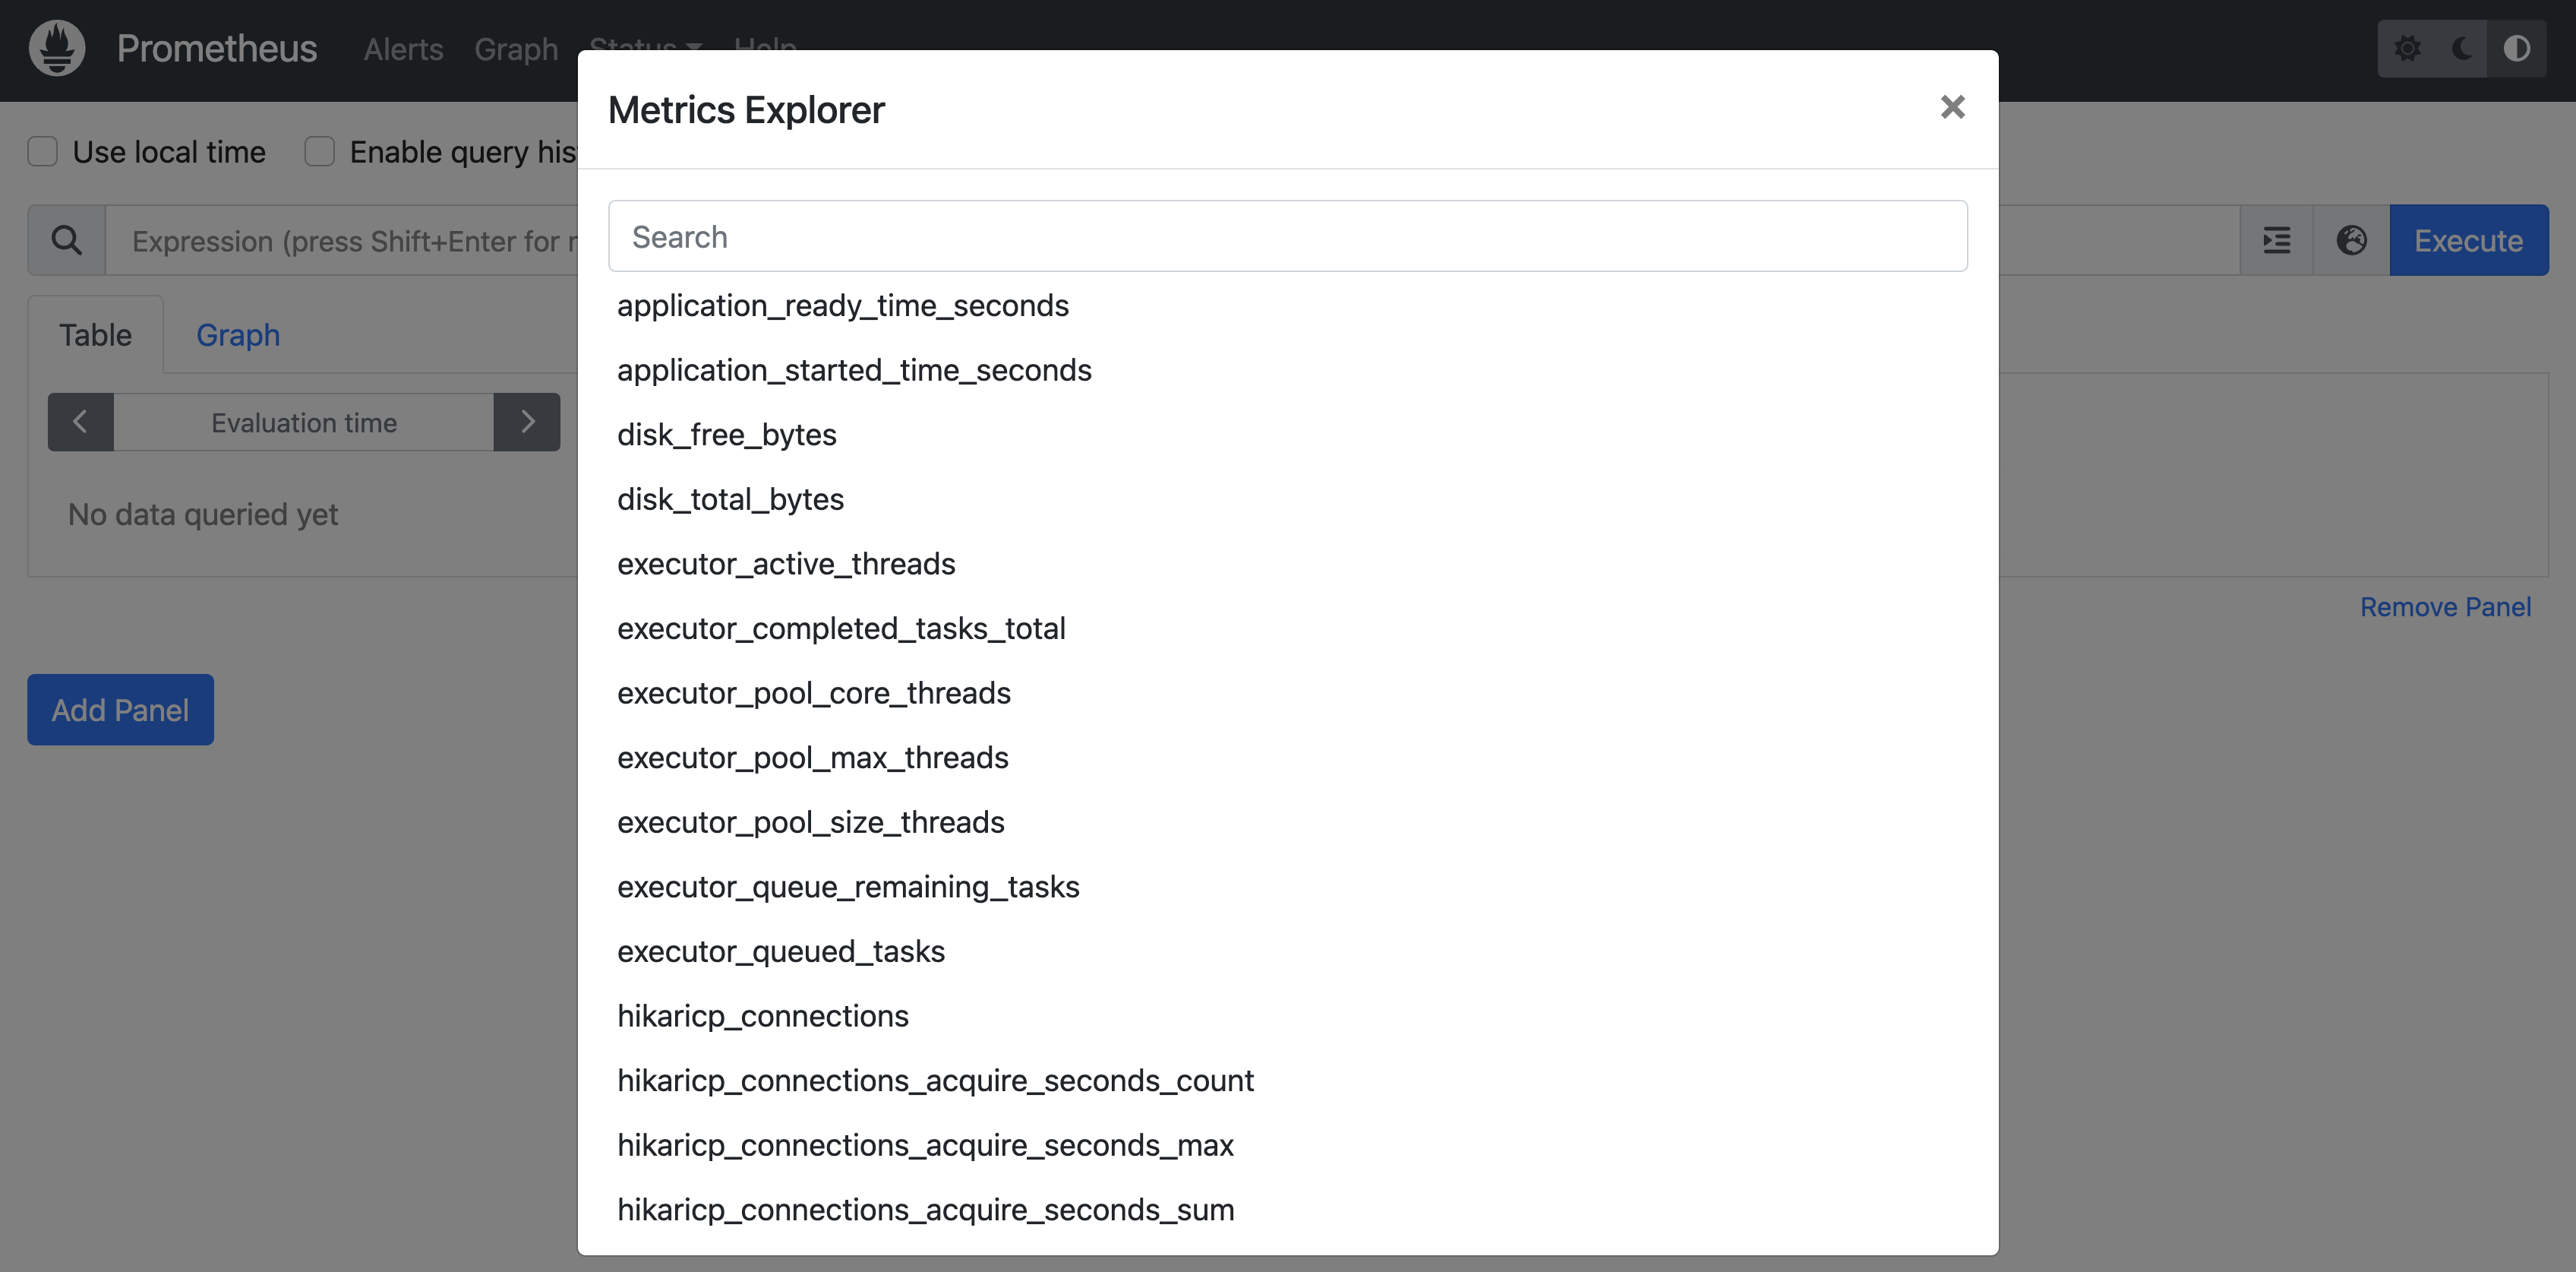This screenshot has height=1272, width=2576.
Task: Select executor_pool_core_threads metric
Action: [813, 692]
